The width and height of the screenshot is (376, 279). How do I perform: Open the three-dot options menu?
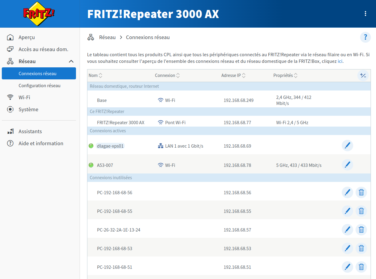pyautogui.click(x=365, y=14)
